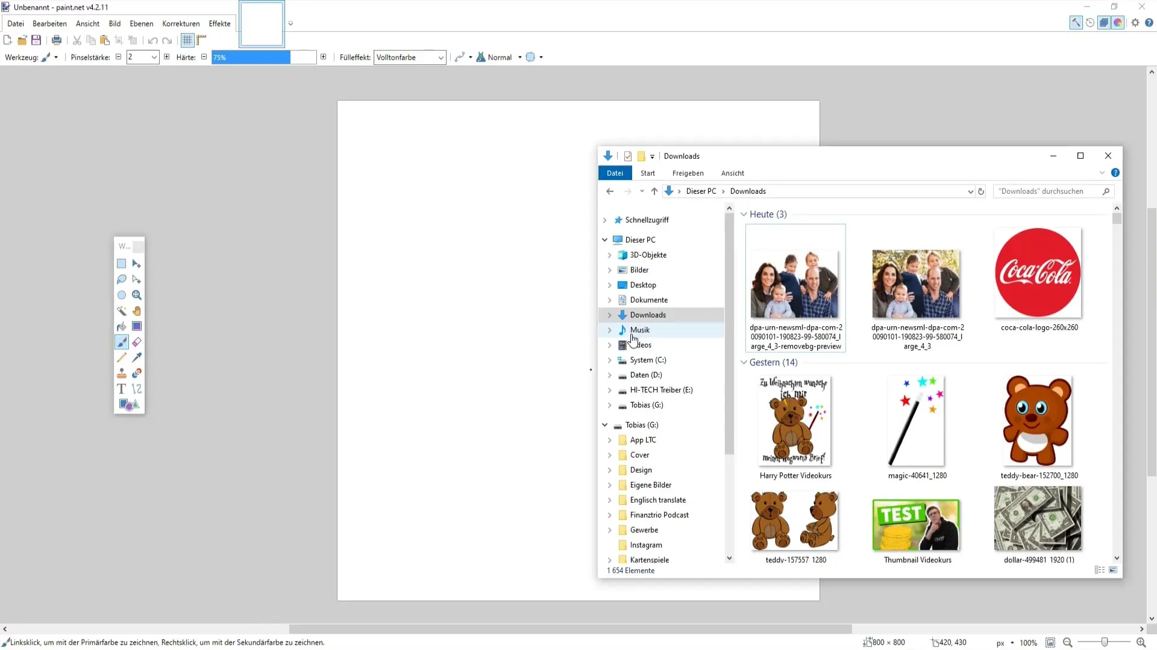Refresh the Downloads folder view
This screenshot has height=650, width=1157.
point(981,191)
